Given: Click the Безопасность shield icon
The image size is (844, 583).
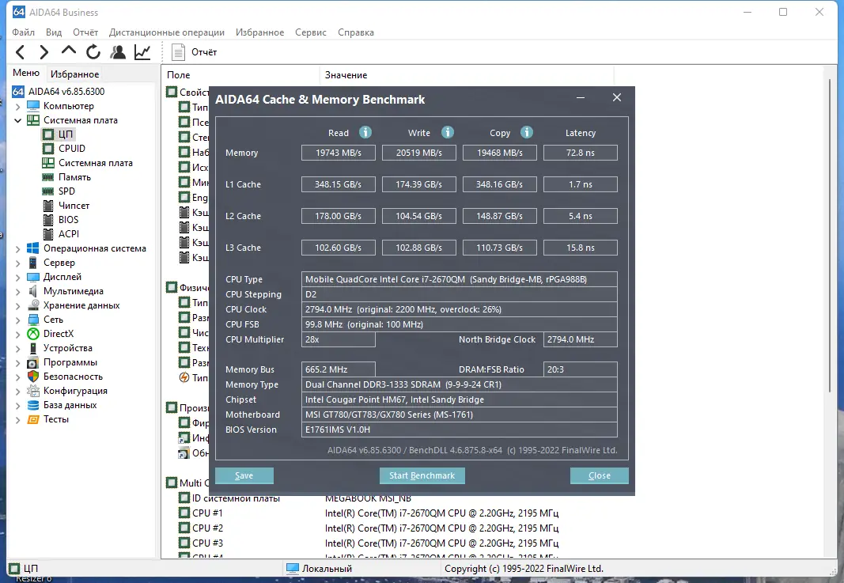Looking at the screenshot, I should click(x=33, y=377).
